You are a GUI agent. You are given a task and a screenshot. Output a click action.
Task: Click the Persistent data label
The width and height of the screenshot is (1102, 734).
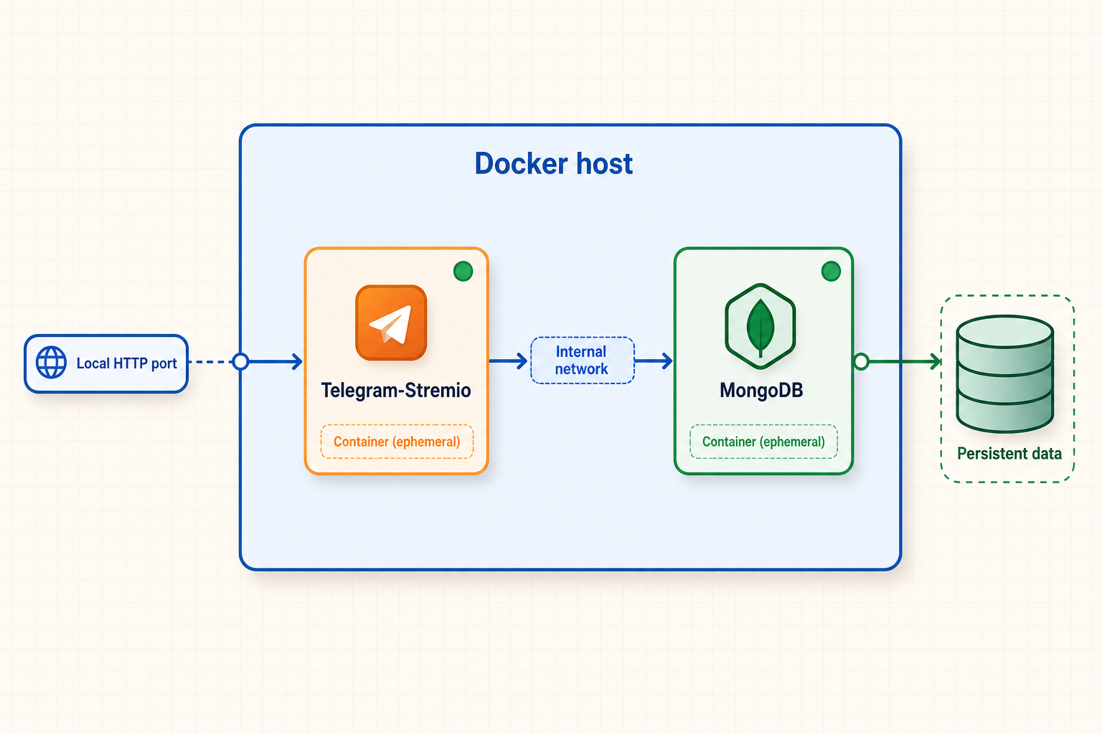pos(1009,454)
